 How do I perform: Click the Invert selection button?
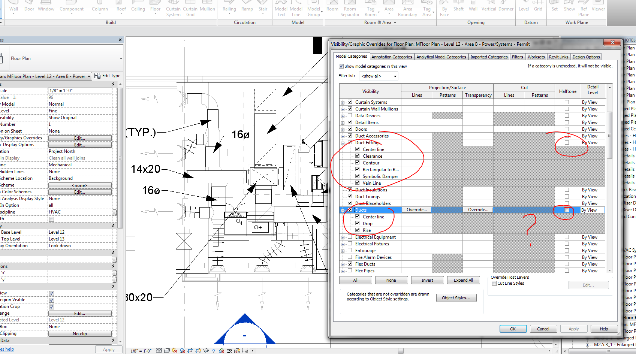click(427, 280)
